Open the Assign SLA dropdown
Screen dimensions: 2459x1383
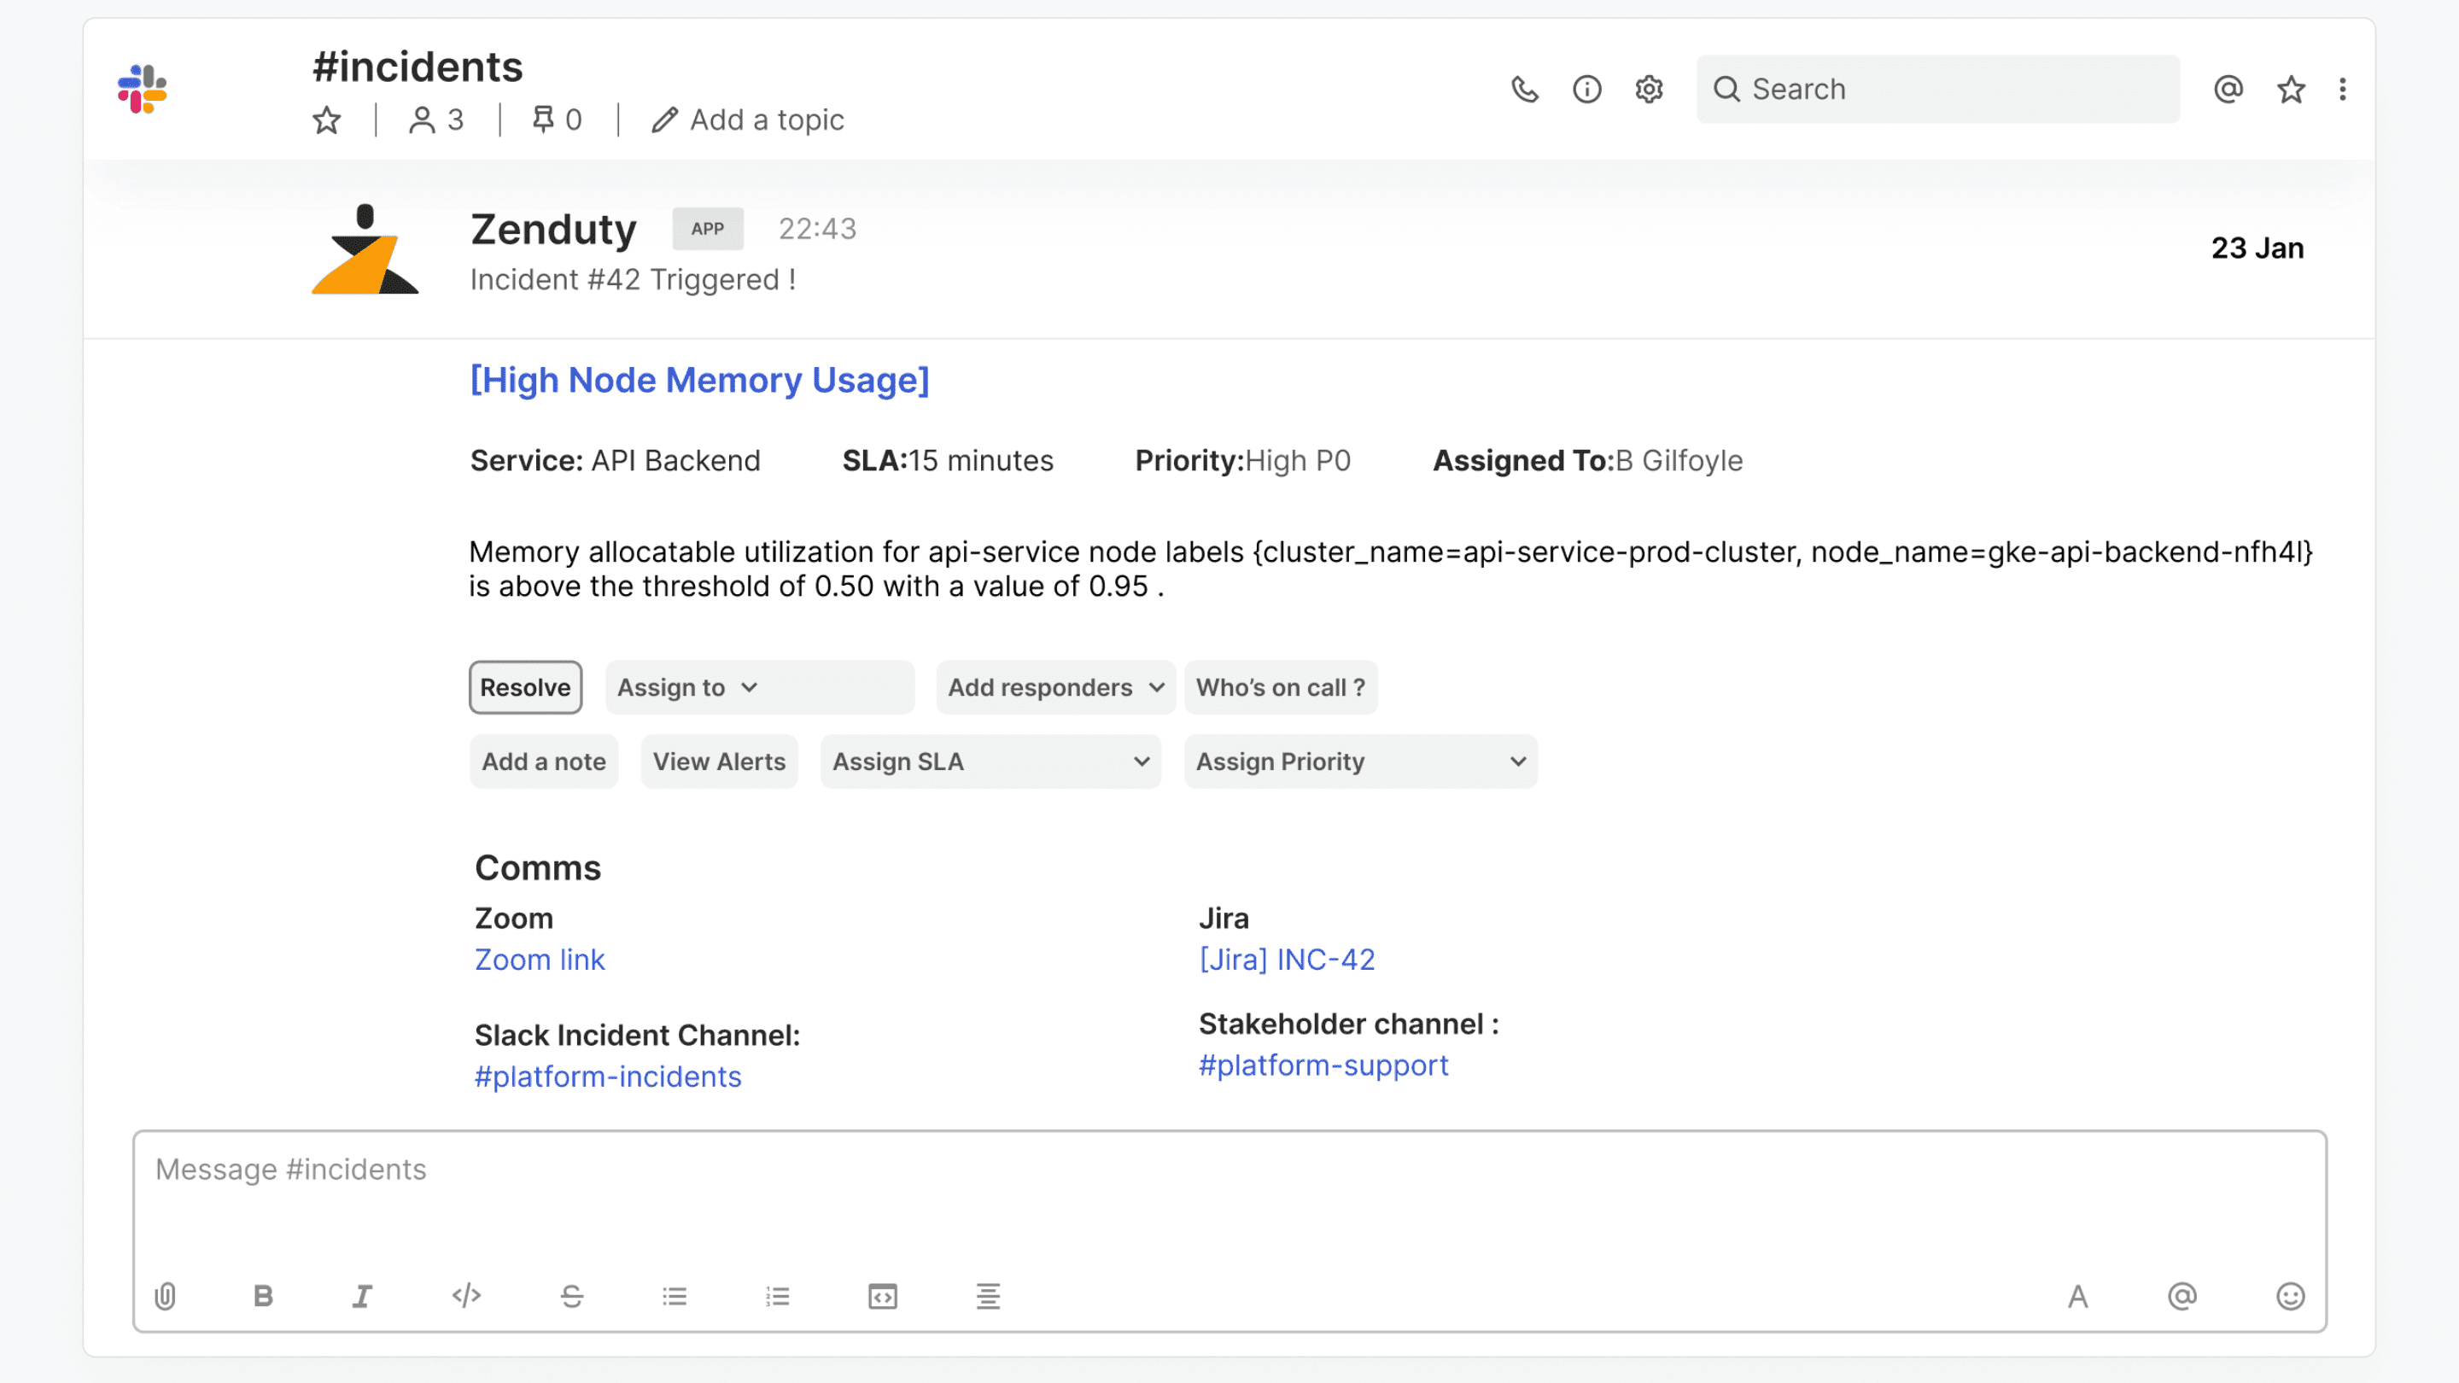point(990,762)
